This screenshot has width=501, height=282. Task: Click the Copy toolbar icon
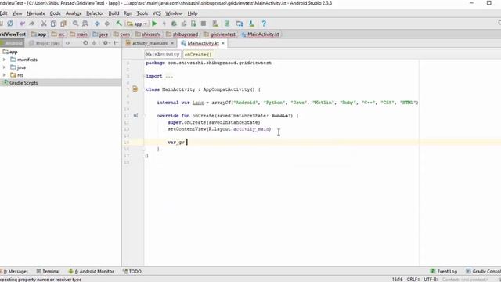(x=54, y=23)
